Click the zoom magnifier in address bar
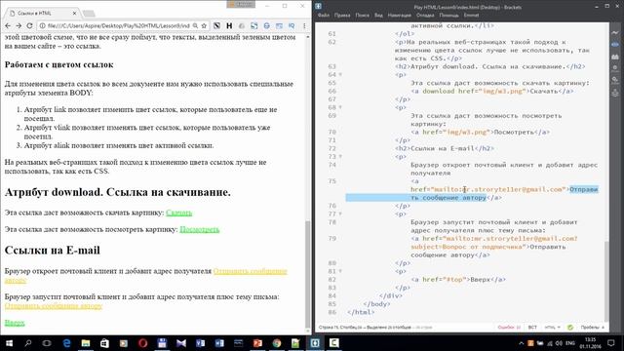Image resolution: width=624 pixels, height=351 pixels. tap(195, 25)
